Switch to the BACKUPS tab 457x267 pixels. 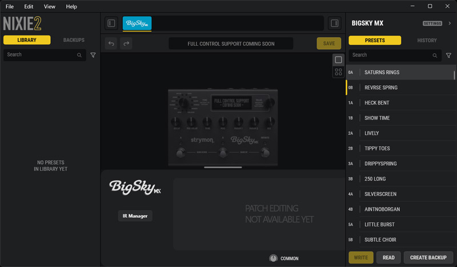[74, 40]
